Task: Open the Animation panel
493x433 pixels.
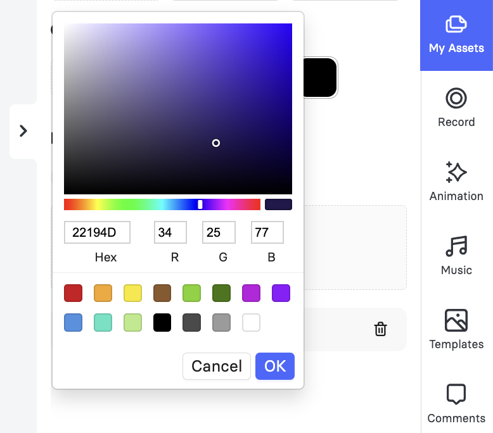Action: click(x=456, y=182)
